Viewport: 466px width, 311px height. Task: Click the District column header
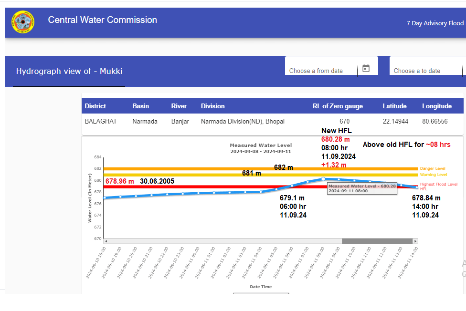click(x=95, y=106)
